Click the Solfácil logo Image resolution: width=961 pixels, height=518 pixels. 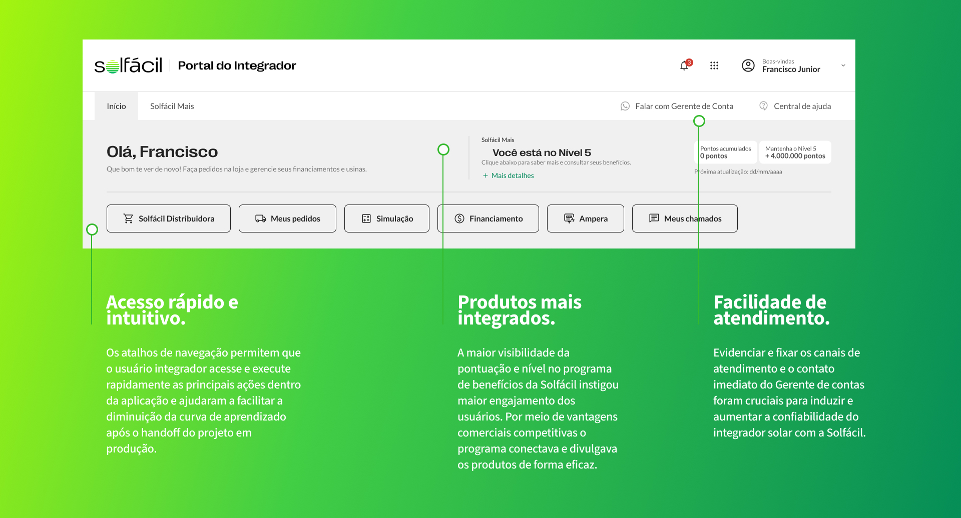click(128, 65)
